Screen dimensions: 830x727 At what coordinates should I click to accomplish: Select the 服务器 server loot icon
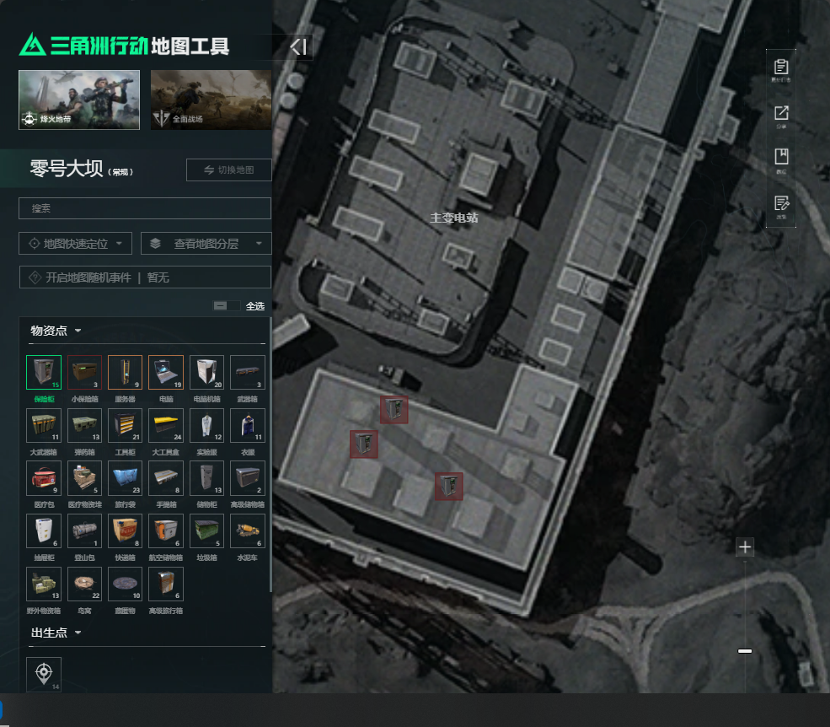point(125,372)
